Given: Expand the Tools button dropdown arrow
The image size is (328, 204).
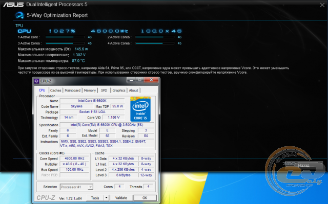Looking at the screenshot, I should point(106,197).
